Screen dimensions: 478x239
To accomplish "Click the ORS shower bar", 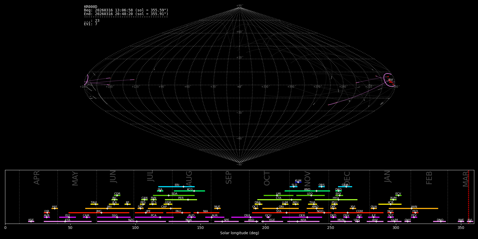I will (x=322, y=187).
